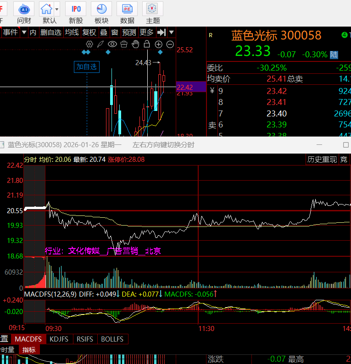Select the sell-7 price 23.40
Screen dimensions: 351x364
277,114
